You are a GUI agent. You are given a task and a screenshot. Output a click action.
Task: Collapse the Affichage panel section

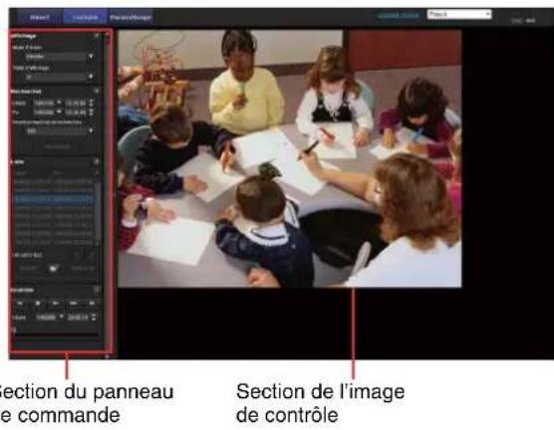(x=97, y=36)
